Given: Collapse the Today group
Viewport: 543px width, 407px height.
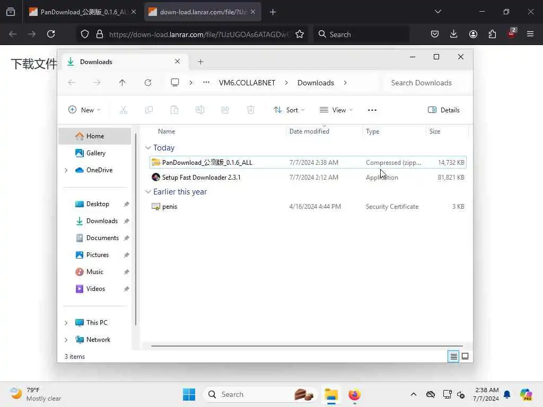Looking at the screenshot, I should coord(148,148).
